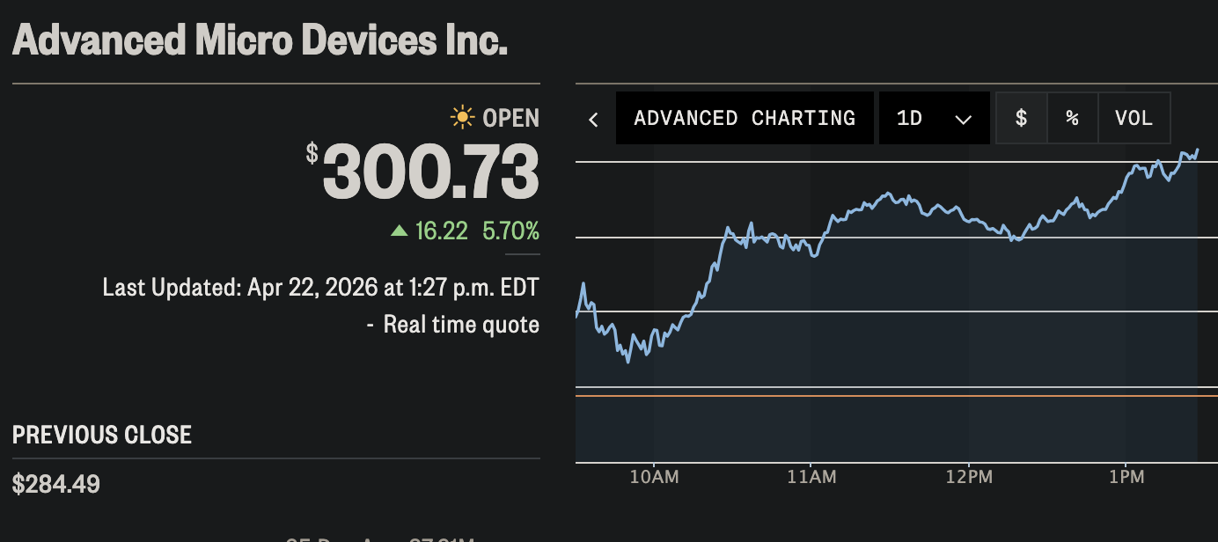The width and height of the screenshot is (1218, 542).
Task: Click the Previous Close $284.49 value
Action: coord(56,484)
